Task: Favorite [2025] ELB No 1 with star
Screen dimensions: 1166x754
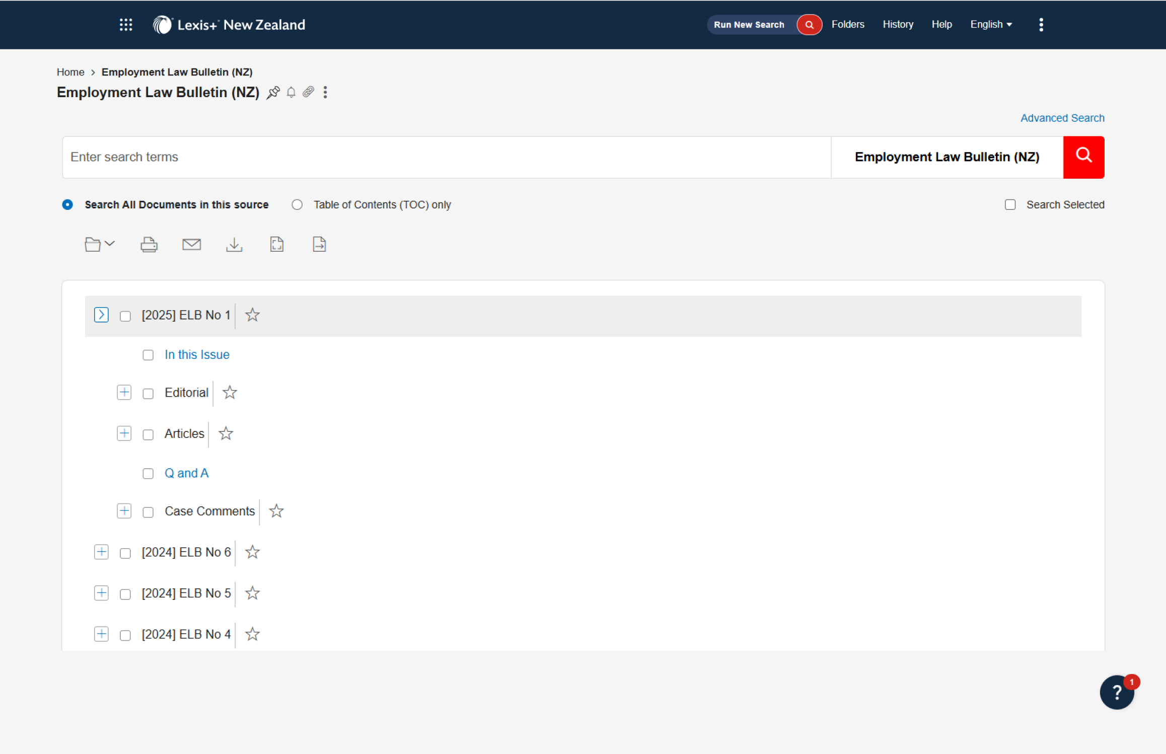Action: [252, 315]
